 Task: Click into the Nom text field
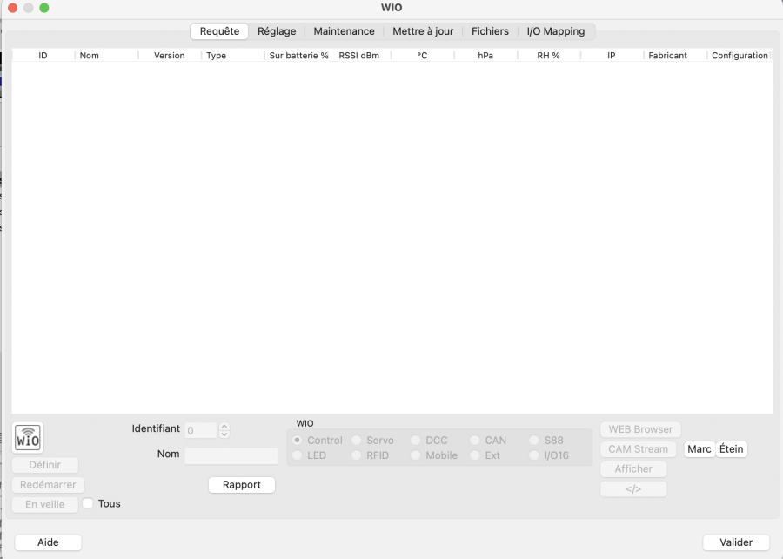(231, 455)
